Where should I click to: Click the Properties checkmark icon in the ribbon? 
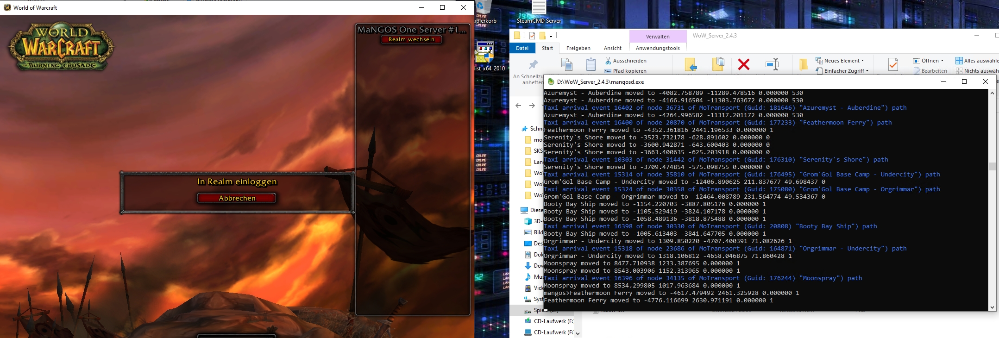pyautogui.click(x=893, y=65)
